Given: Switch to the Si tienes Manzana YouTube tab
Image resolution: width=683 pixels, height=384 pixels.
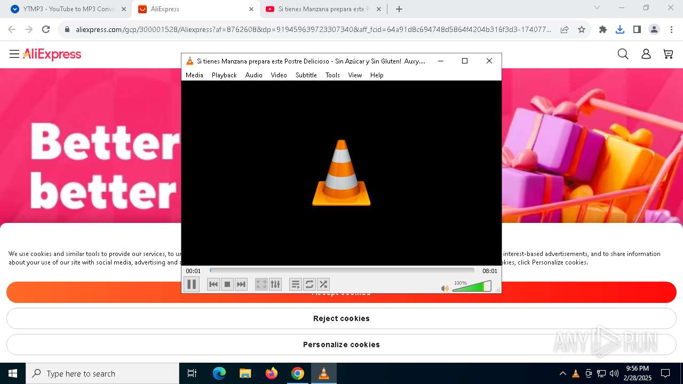Looking at the screenshot, I should [x=323, y=9].
